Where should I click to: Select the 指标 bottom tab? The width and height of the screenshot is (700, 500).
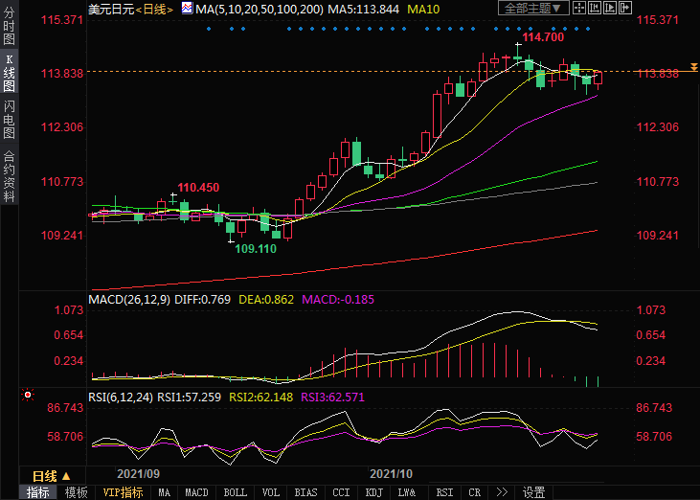point(38,492)
